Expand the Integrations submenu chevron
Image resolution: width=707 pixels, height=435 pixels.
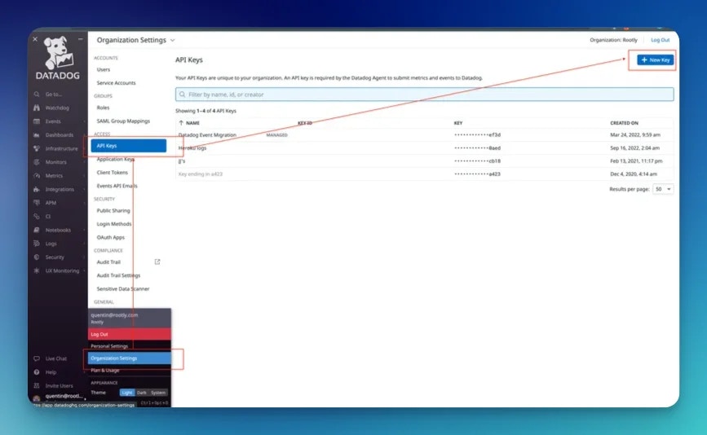pyautogui.click(x=84, y=189)
